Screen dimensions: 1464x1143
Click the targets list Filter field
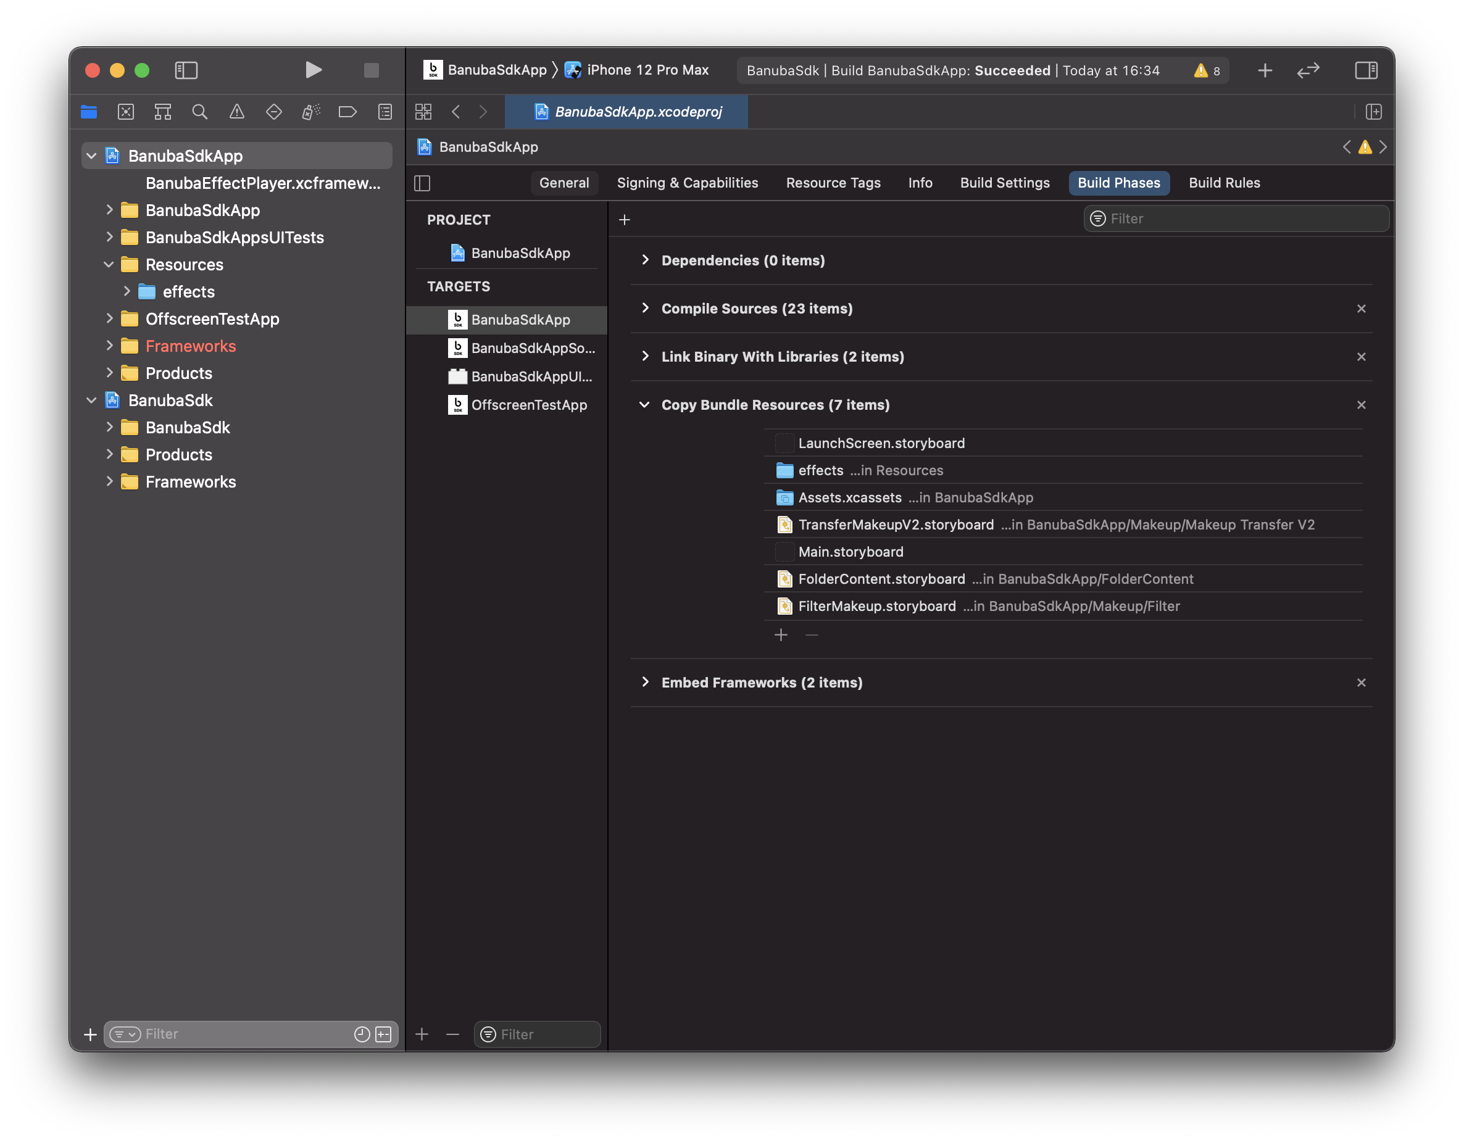pyautogui.click(x=537, y=1034)
